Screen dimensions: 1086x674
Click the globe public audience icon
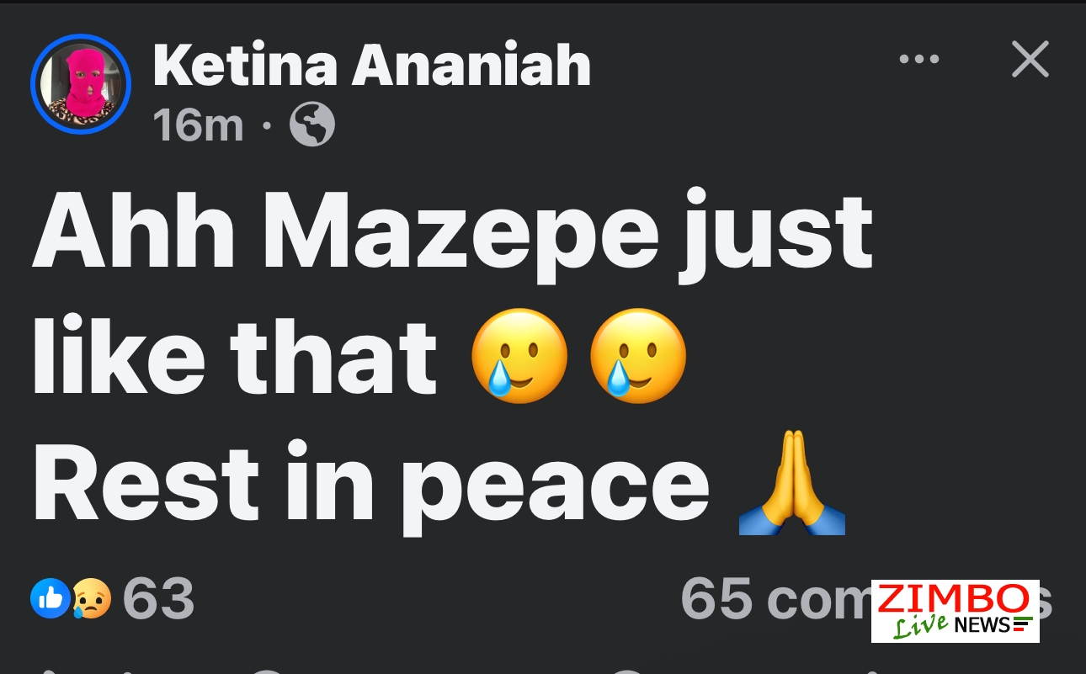pos(311,125)
